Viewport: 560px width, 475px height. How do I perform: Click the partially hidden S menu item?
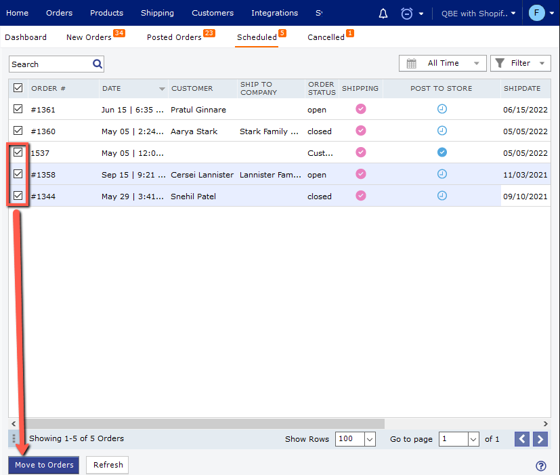click(x=319, y=13)
